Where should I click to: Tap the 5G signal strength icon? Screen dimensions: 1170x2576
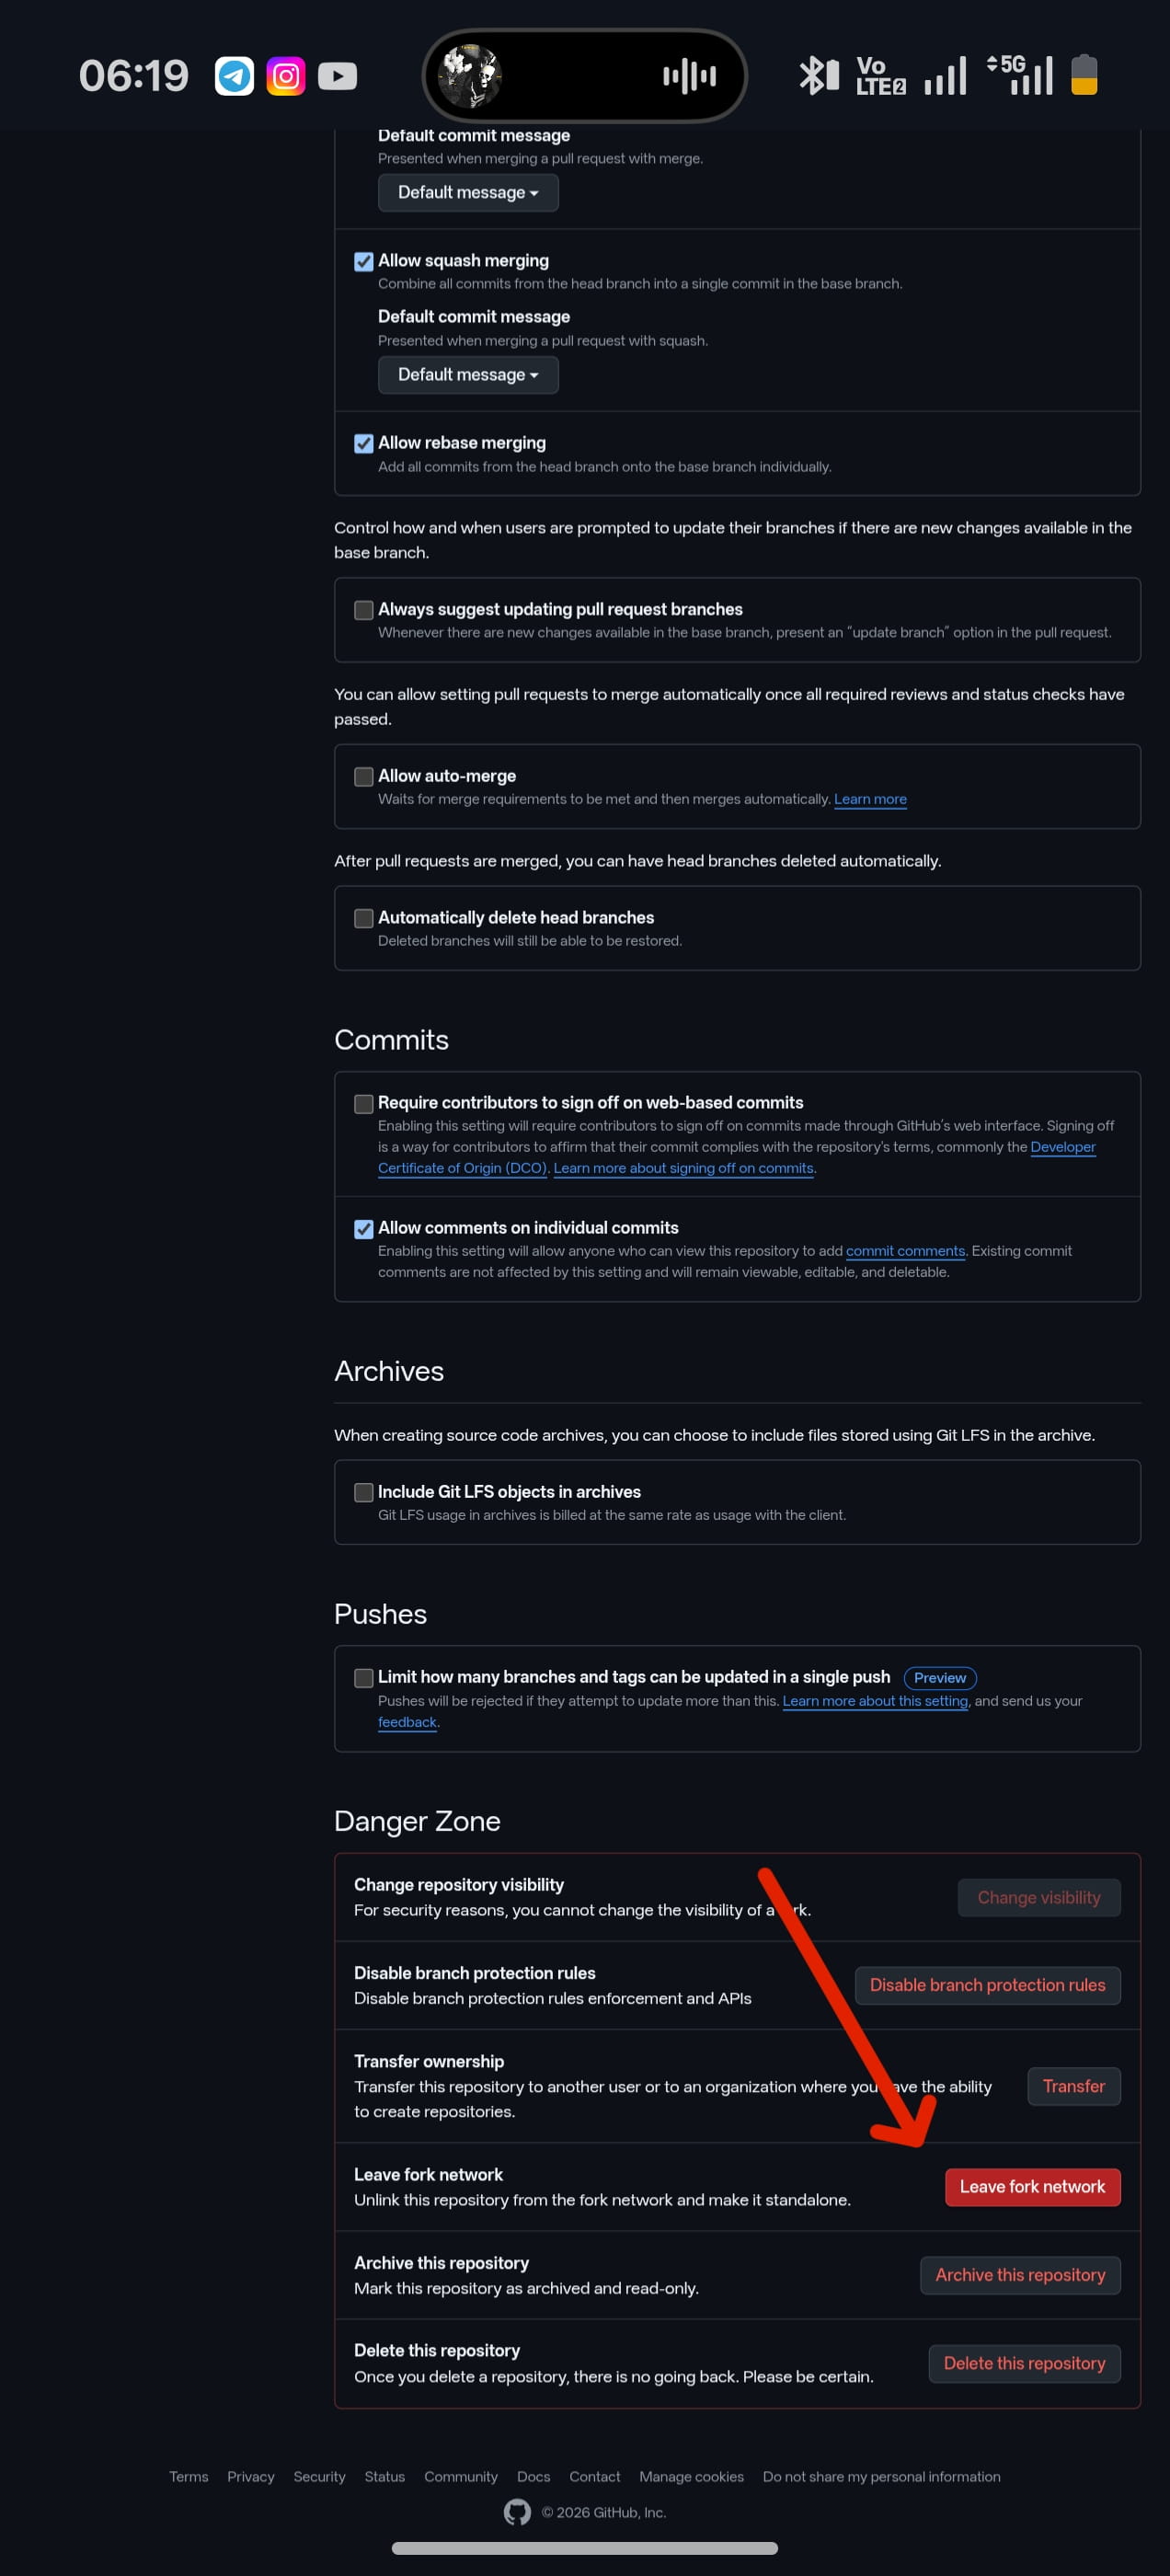click(x=1020, y=75)
